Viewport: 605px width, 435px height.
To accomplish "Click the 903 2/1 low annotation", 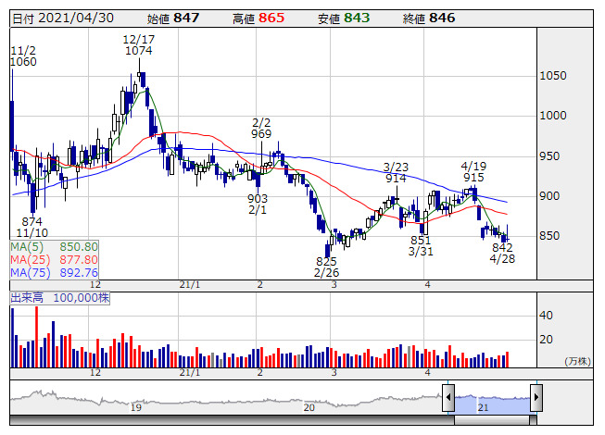I will point(258,205).
